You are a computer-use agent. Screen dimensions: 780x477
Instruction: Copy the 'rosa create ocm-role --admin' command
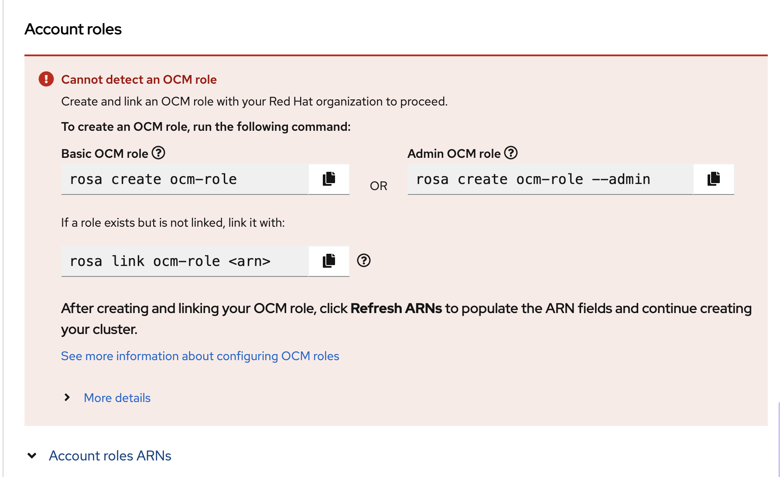(713, 179)
